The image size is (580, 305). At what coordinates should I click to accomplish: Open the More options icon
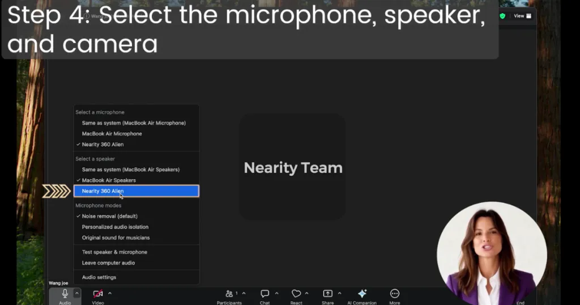(x=395, y=294)
